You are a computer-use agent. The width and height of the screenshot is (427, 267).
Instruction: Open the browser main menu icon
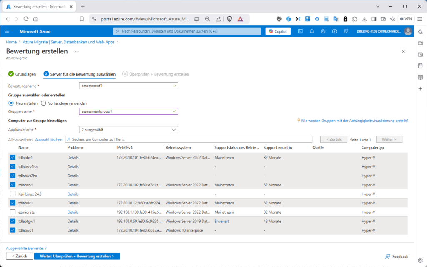click(420, 19)
